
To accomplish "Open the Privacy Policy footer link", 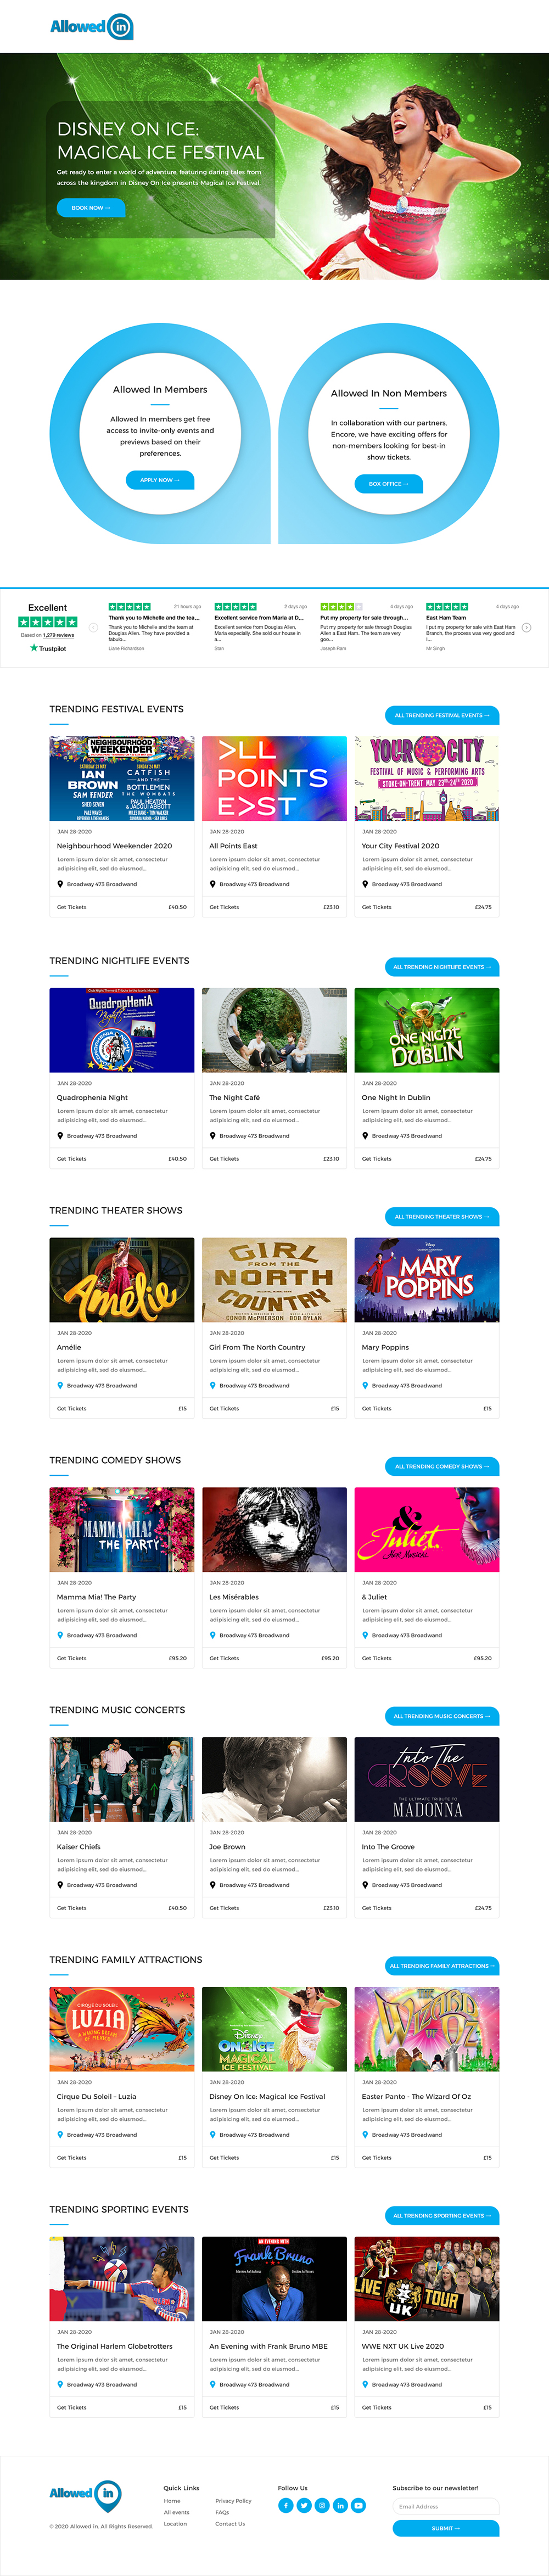I will coord(233,2501).
